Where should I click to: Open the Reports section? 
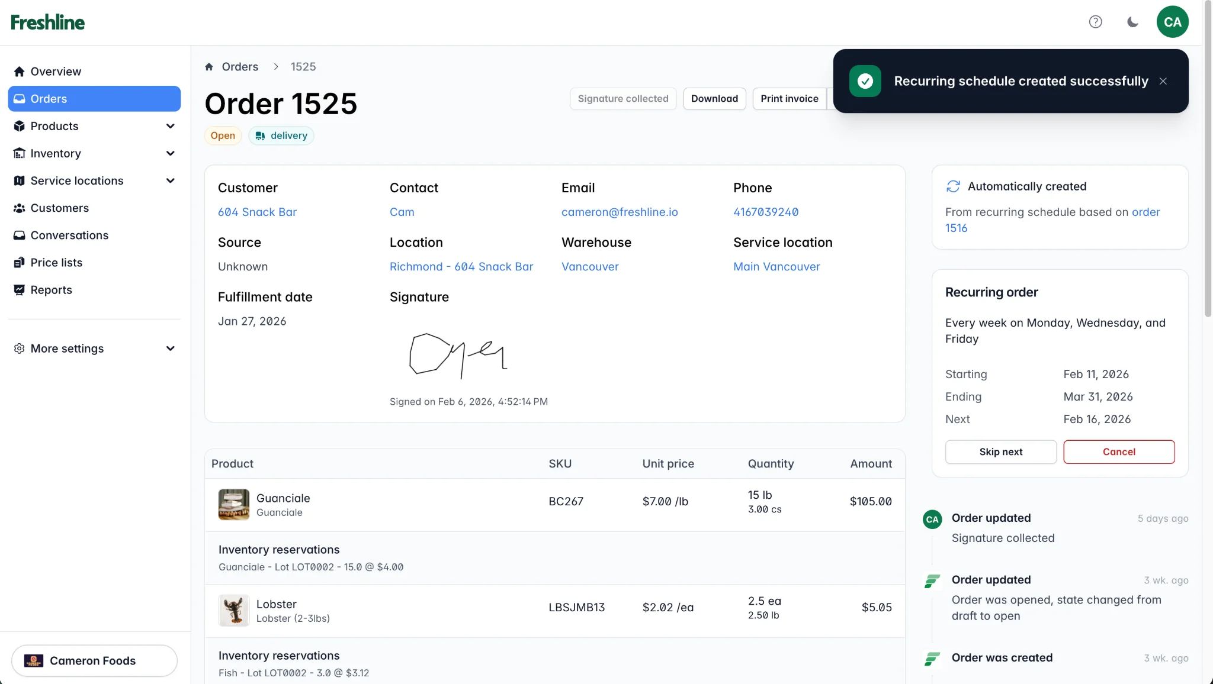coord(51,289)
